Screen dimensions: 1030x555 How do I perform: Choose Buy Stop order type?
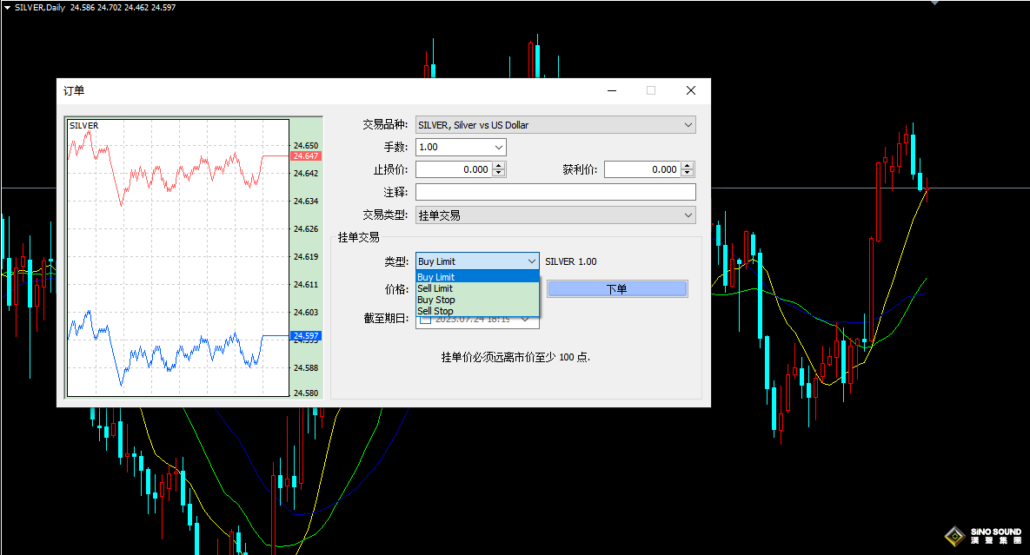[435, 300]
